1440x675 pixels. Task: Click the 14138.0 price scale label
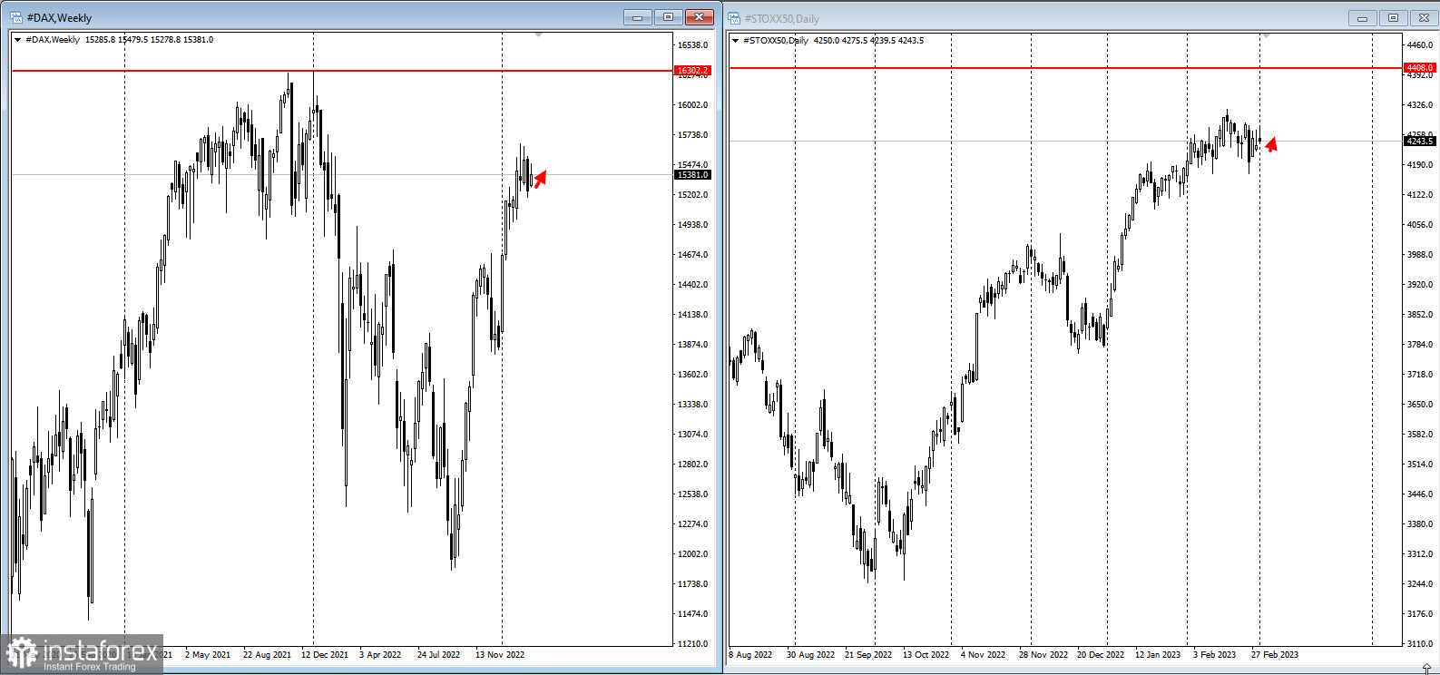[x=692, y=315]
